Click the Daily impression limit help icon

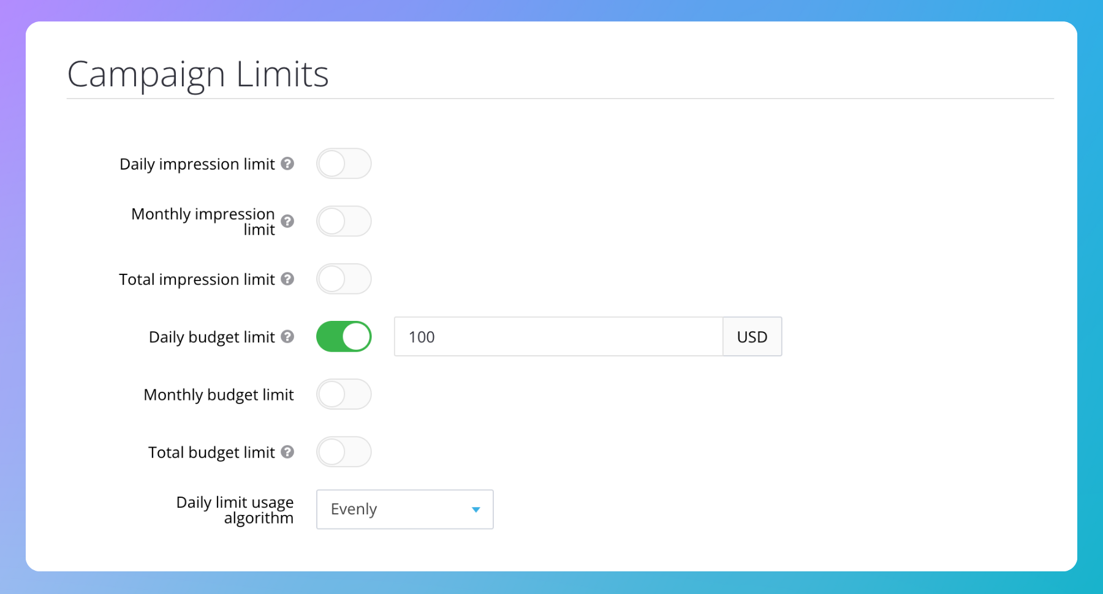click(x=287, y=164)
